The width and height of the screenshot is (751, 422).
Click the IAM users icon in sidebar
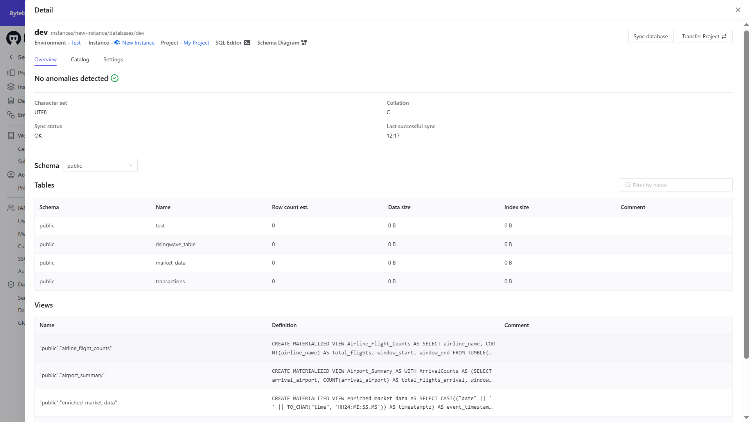11,208
